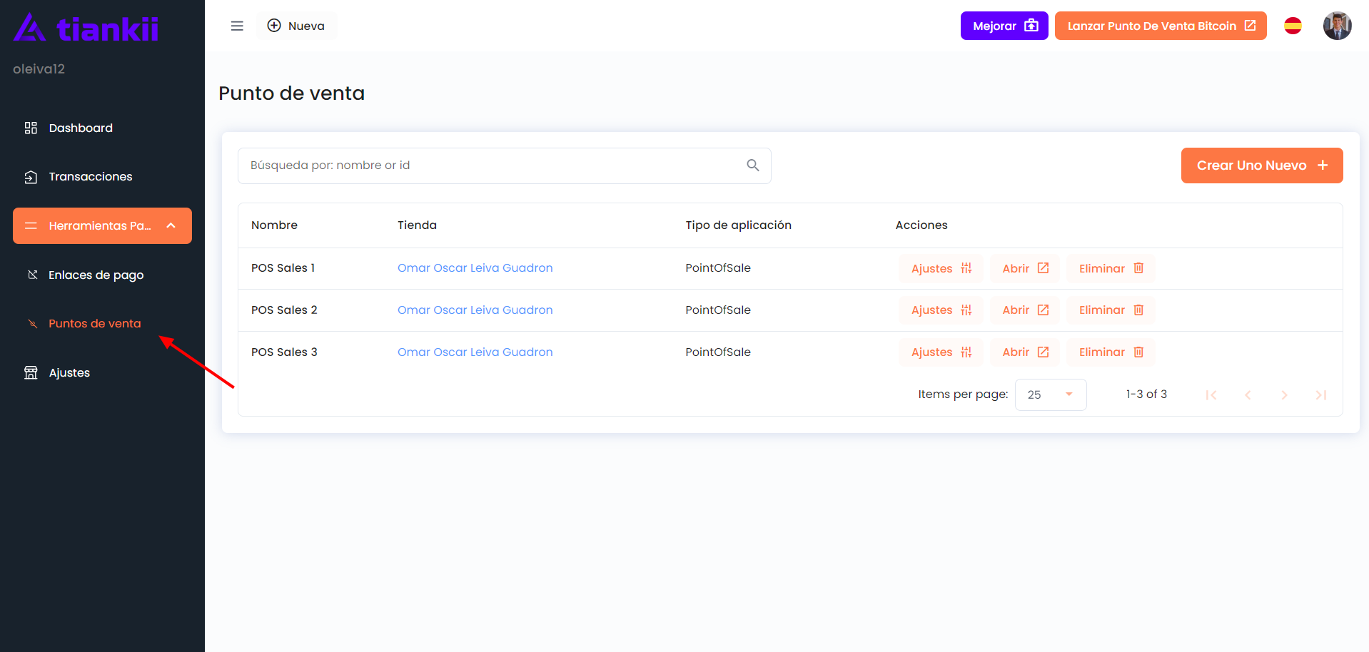Open store link in POS Sales 1 row

(475, 268)
